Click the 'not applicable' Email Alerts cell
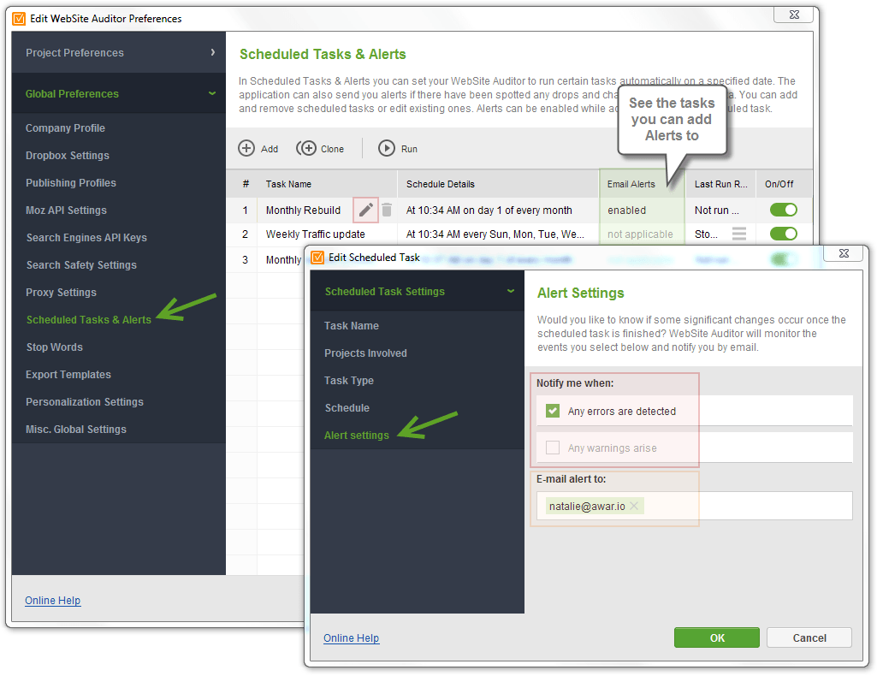The image size is (877, 676). [x=640, y=234]
